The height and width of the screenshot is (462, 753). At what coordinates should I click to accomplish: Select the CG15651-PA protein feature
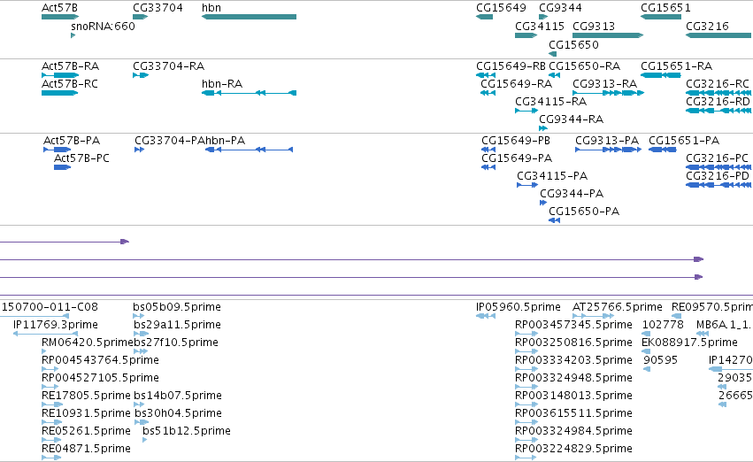coord(663,150)
